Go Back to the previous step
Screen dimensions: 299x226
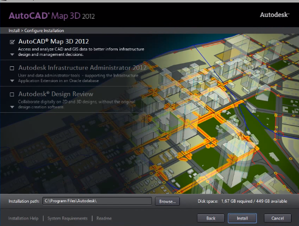(x=211, y=218)
